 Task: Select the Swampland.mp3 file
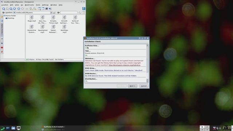(43, 29)
